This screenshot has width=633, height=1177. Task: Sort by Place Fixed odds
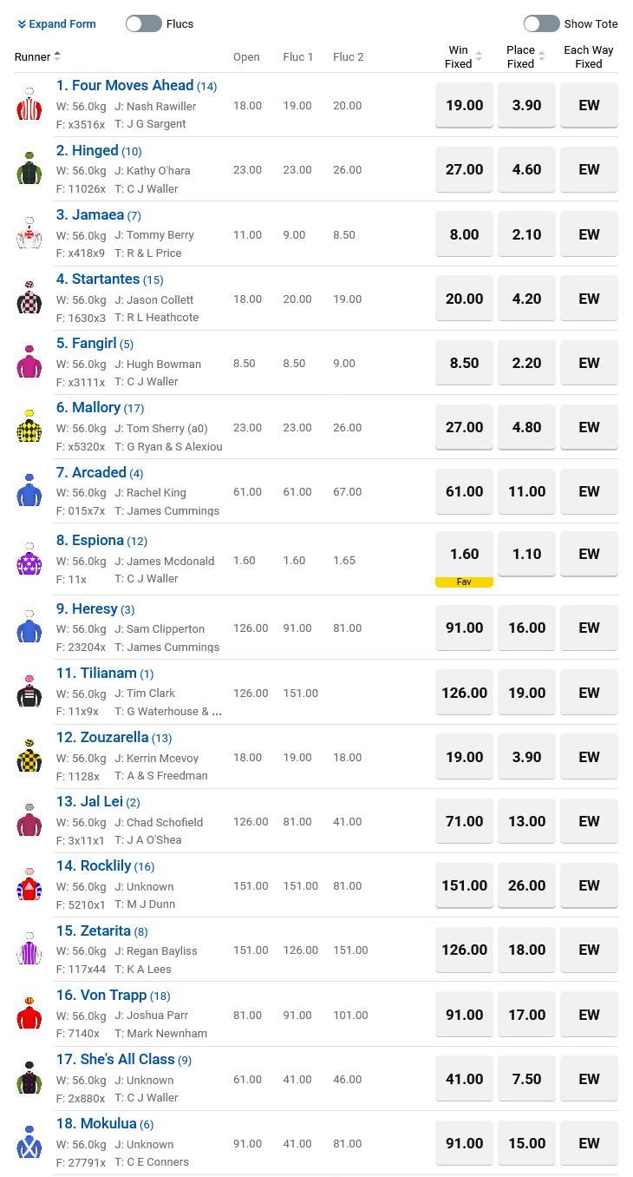[x=525, y=56]
